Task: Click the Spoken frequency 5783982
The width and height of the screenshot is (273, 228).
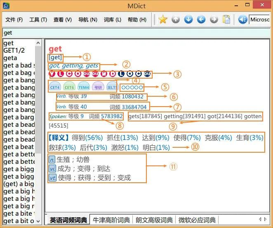Action: 112,116
